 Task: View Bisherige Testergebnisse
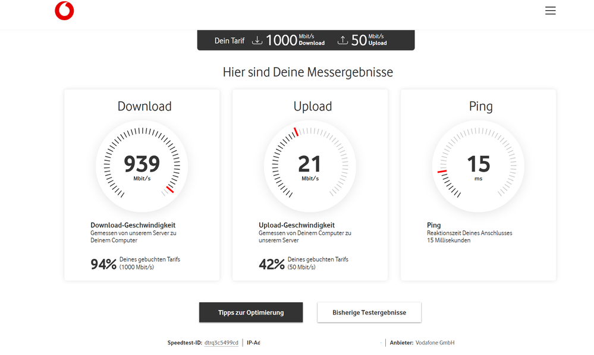(x=369, y=312)
